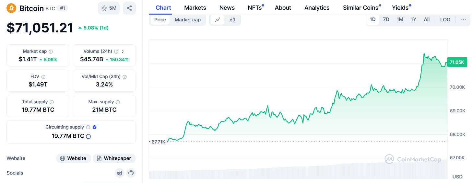
Task: Switch to candlestick chart icon
Action: coord(232,20)
